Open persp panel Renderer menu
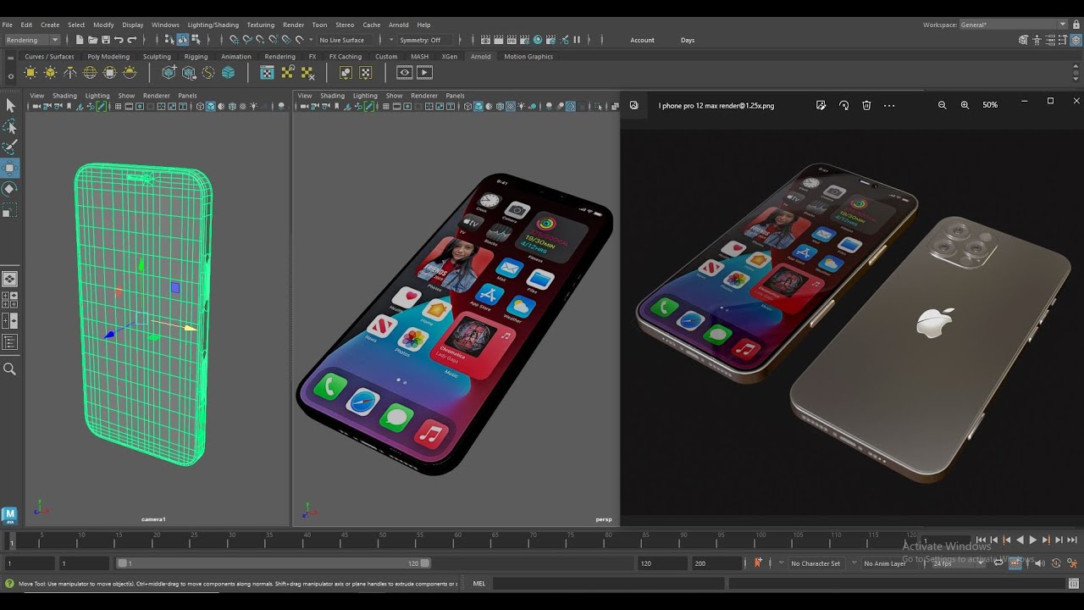The width and height of the screenshot is (1084, 610). point(424,96)
